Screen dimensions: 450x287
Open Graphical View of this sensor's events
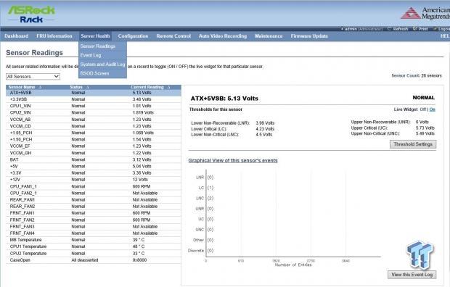(233, 161)
